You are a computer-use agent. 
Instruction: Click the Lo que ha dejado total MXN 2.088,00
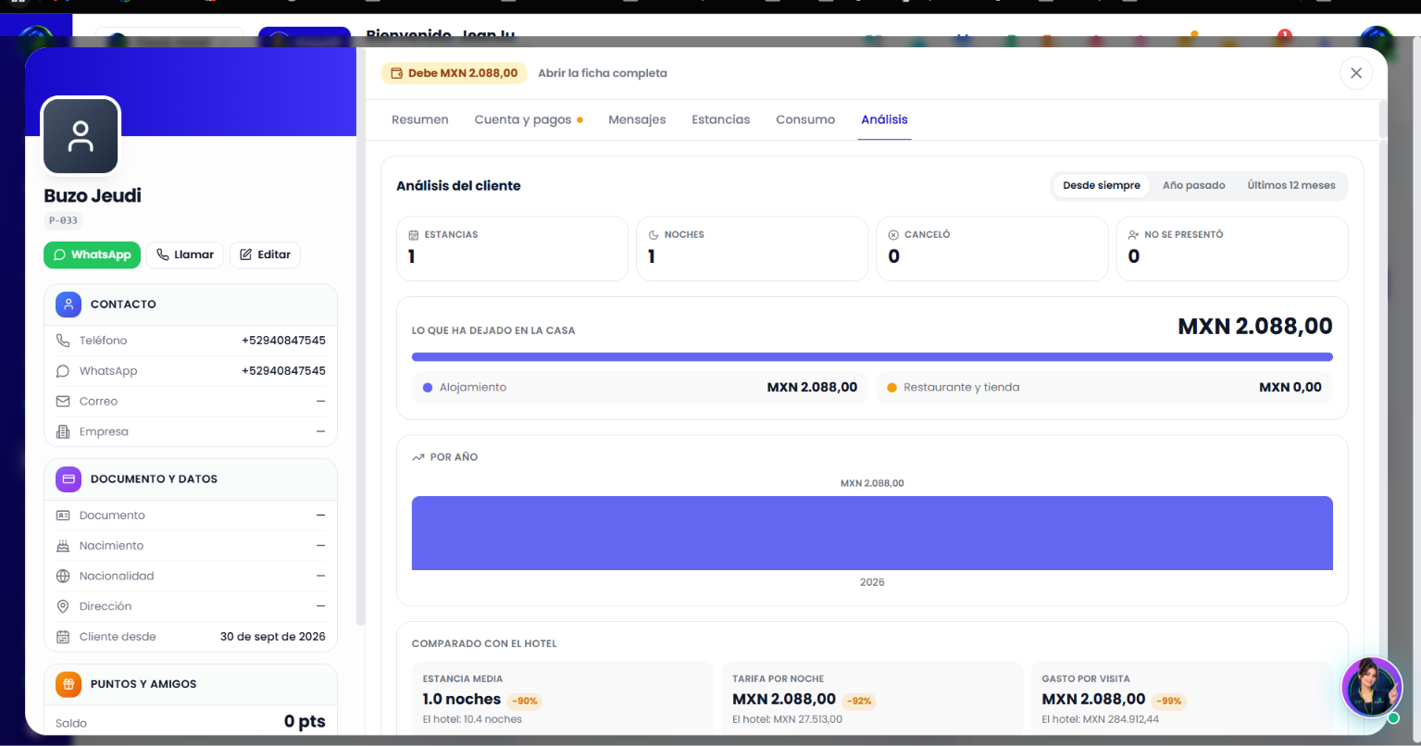pyautogui.click(x=1255, y=326)
